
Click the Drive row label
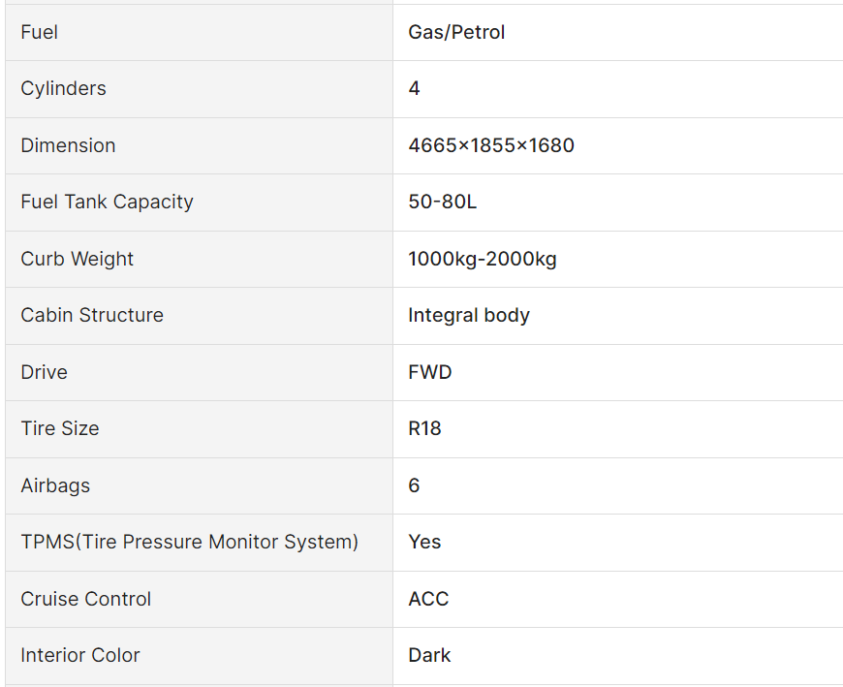45,373
